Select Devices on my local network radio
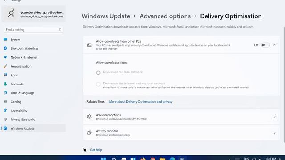285x160 pixels. (98, 72)
